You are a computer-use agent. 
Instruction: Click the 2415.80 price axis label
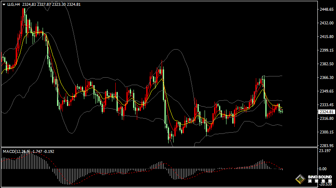click(x=326, y=37)
